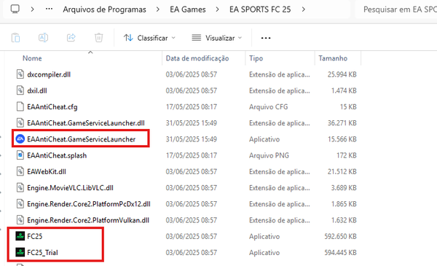Click the EAAntiCheat.GameServiceLauncher application name
437x266 pixels.
81,139
